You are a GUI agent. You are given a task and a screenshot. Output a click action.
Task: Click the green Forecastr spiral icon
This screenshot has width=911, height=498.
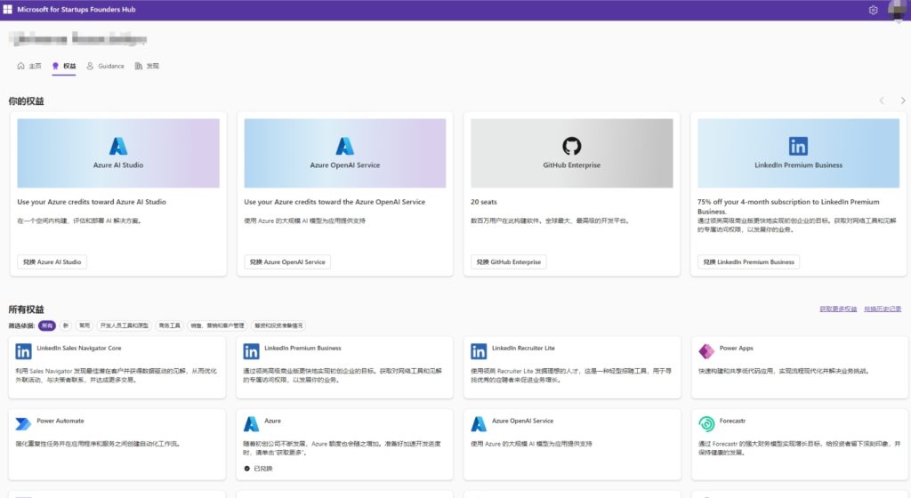(706, 423)
